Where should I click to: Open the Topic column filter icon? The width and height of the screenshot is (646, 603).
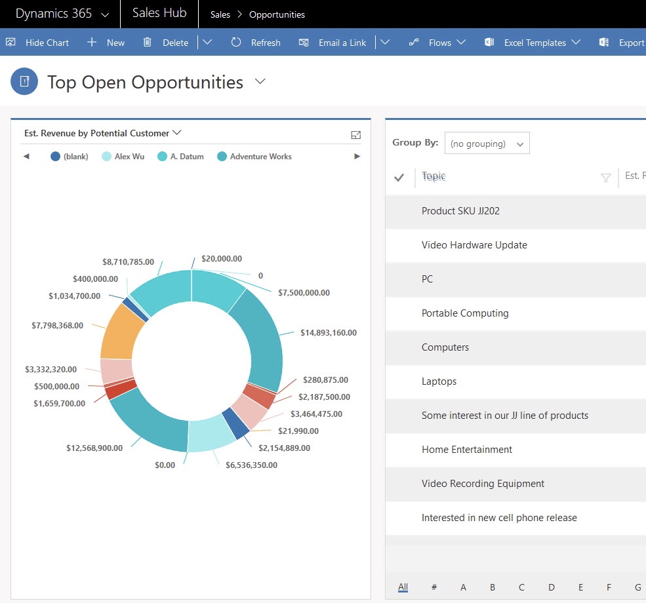(x=606, y=178)
